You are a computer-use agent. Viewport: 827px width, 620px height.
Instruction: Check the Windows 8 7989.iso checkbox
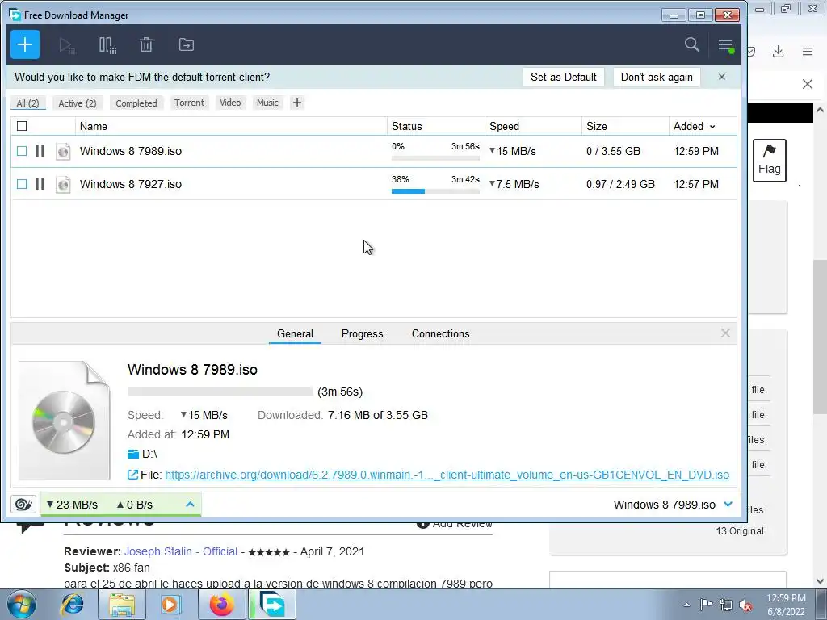pos(22,151)
